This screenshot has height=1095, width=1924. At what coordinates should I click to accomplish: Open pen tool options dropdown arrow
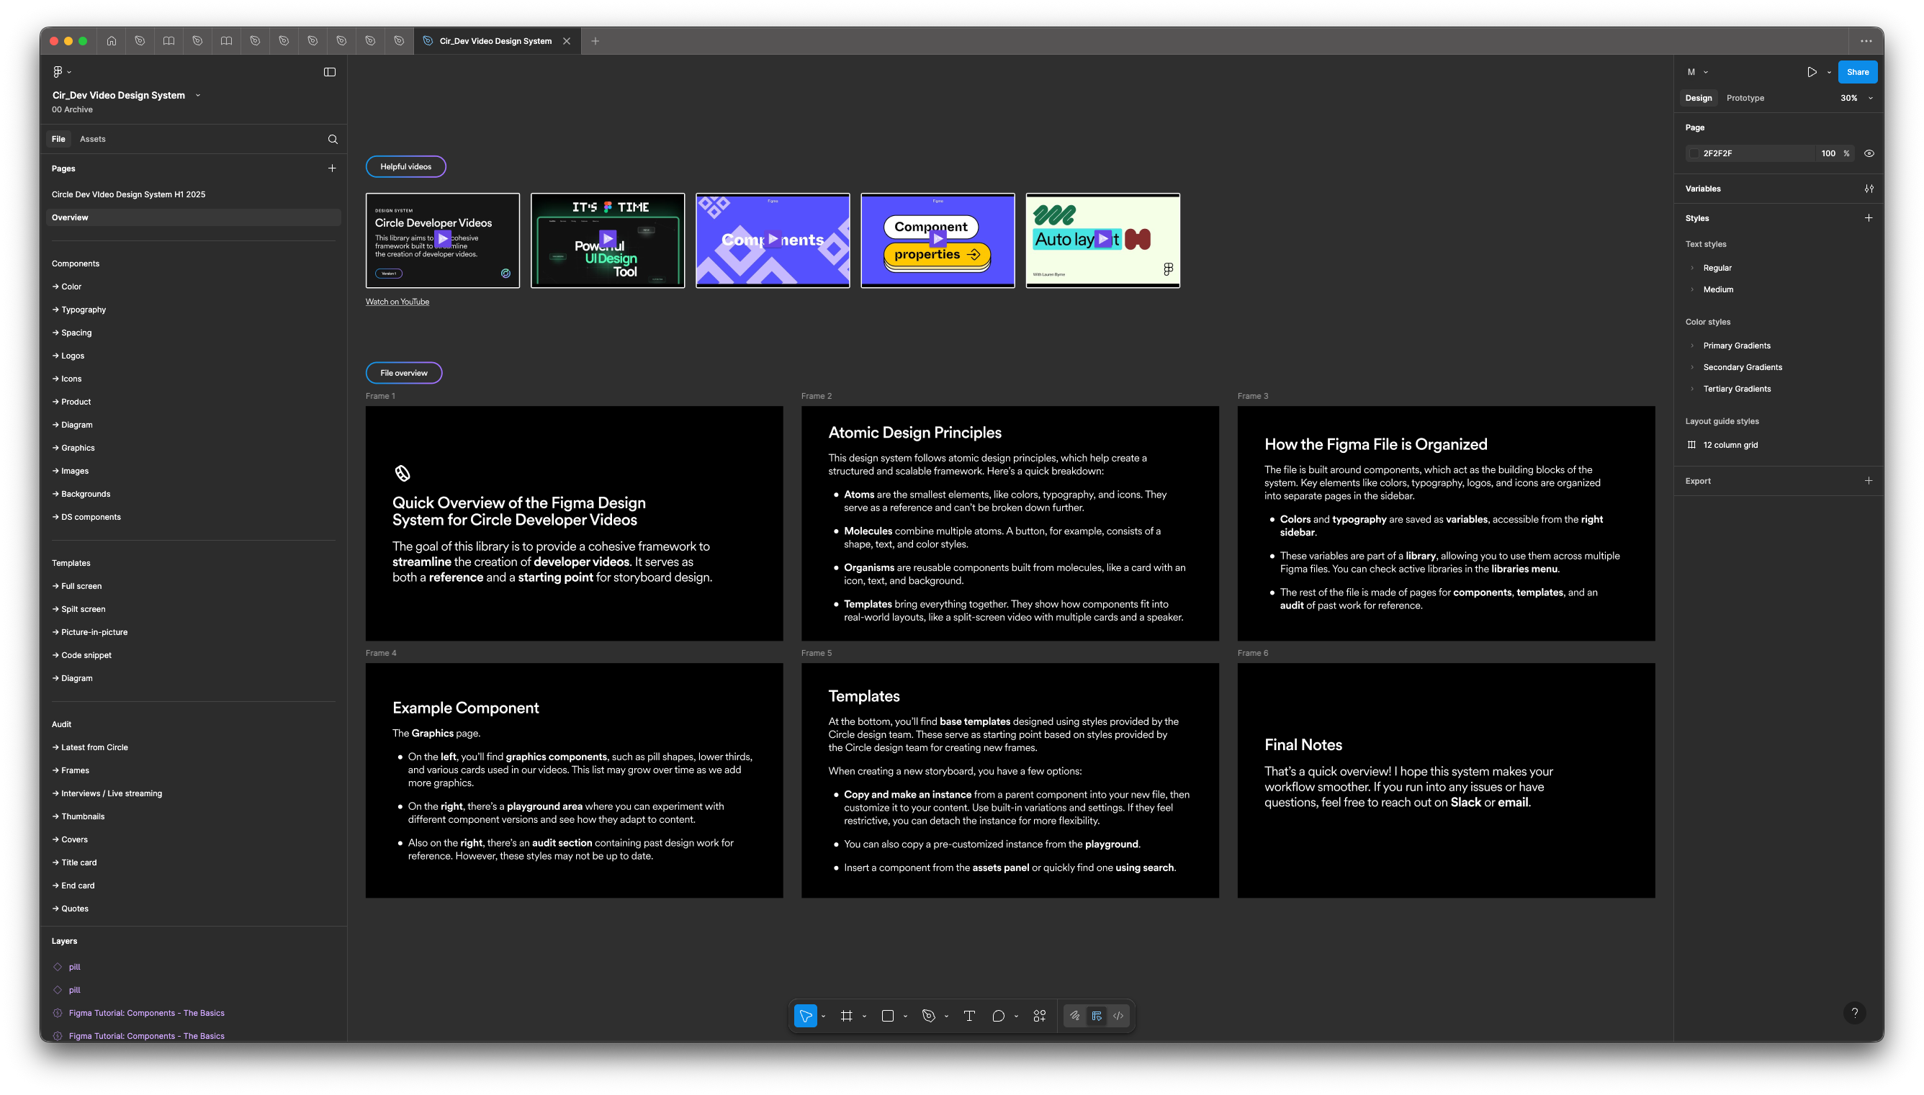(x=946, y=1017)
